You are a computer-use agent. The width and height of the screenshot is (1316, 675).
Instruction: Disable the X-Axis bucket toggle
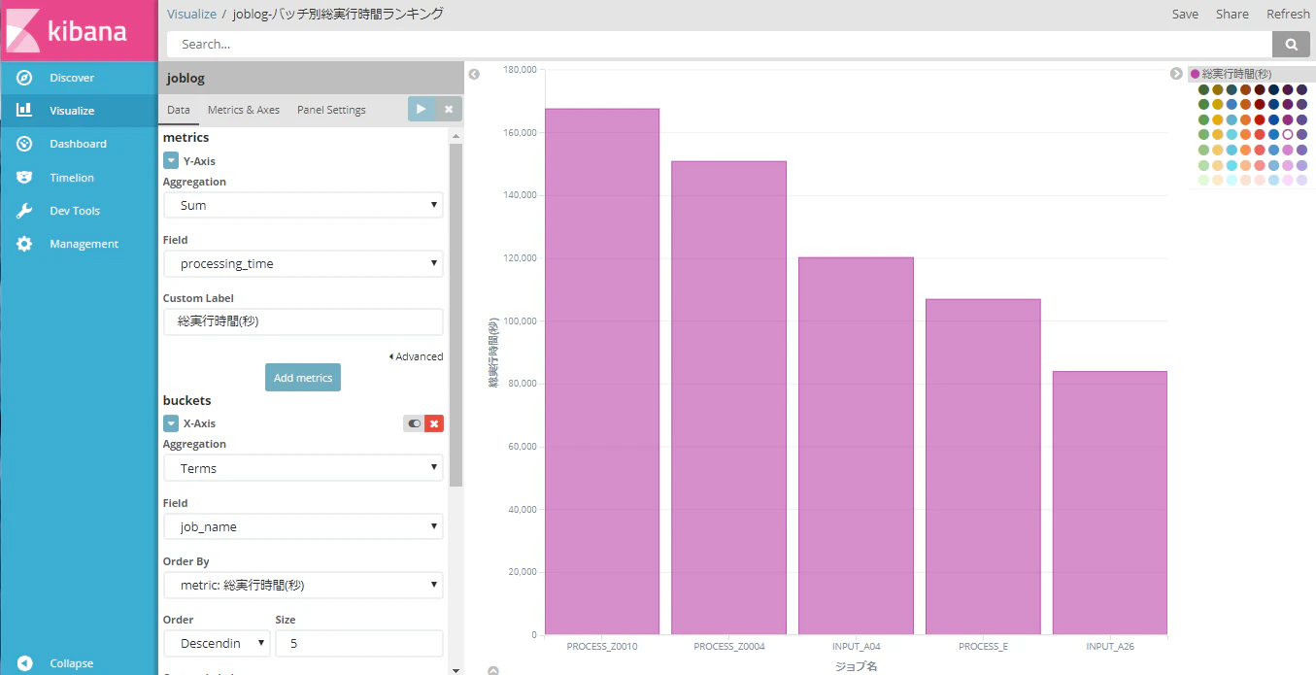coord(414,423)
